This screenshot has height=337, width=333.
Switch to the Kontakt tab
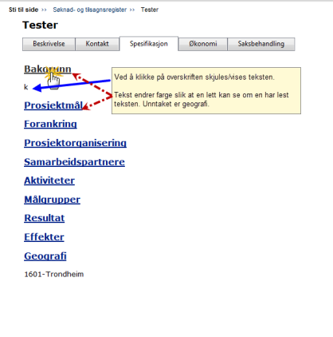tap(97, 44)
